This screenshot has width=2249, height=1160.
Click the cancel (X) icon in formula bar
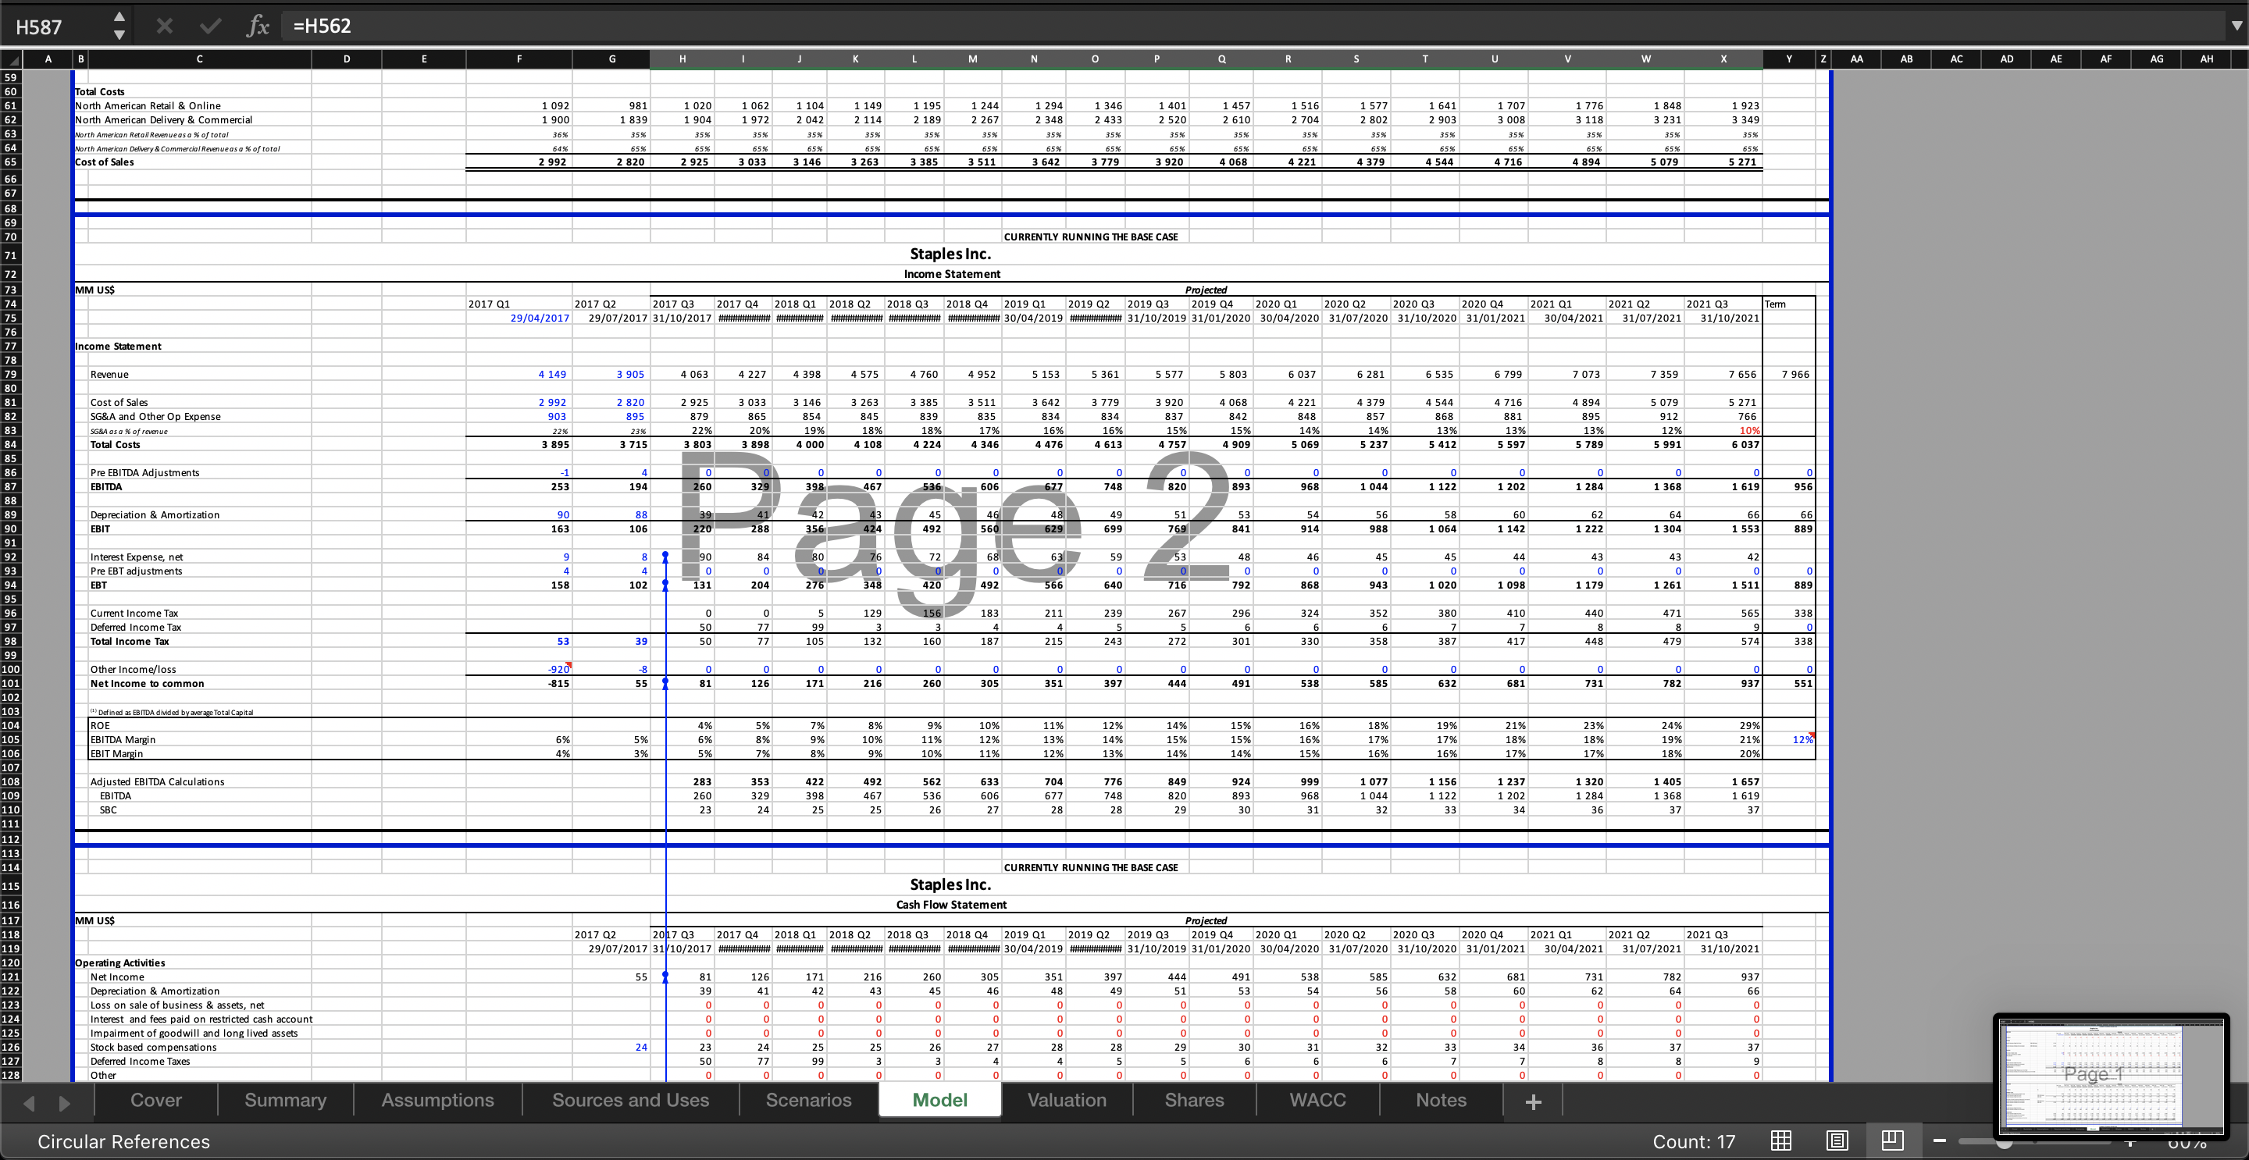164,27
